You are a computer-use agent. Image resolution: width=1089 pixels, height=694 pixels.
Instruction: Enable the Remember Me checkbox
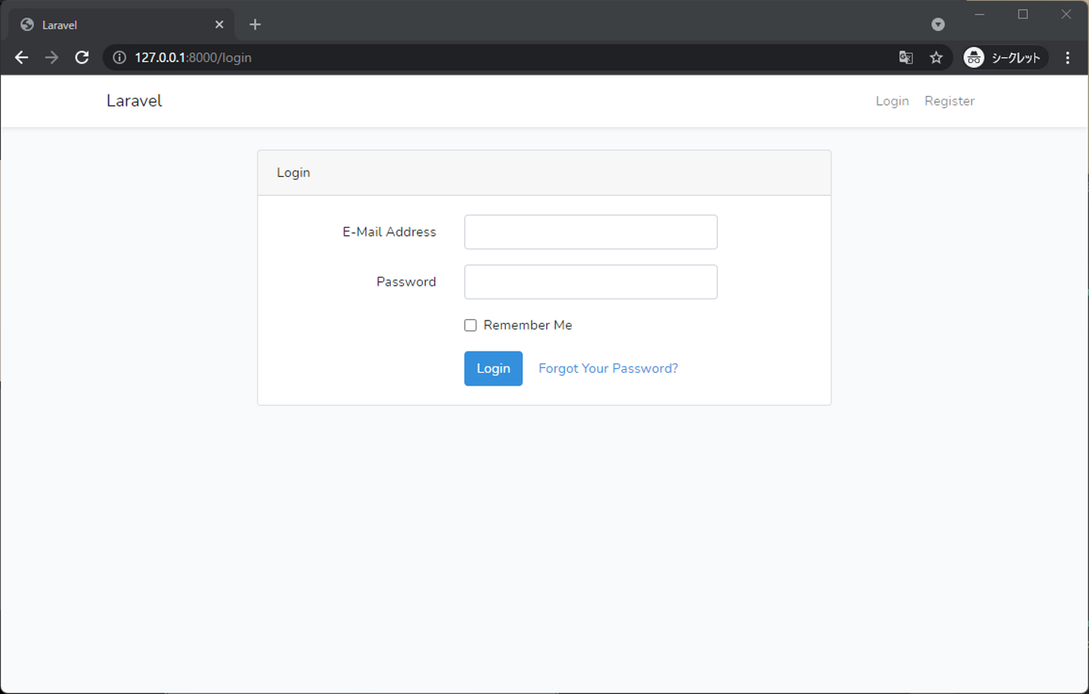coord(470,325)
